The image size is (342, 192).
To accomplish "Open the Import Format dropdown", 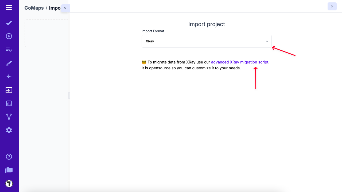I will coord(207,41).
